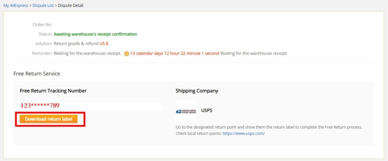This screenshot has width=388, height=161.
Task: Click the USPS logo image
Action: click(x=186, y=111)
